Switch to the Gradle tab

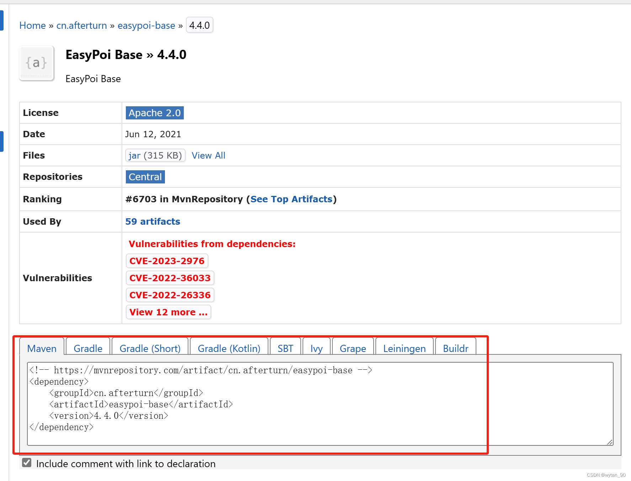tap(88, 348)
